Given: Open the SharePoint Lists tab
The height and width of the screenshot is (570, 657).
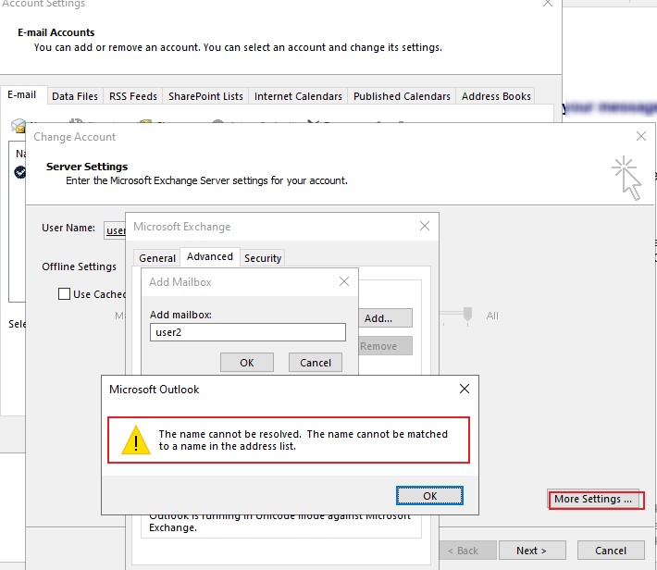Looking at the screenshot, I should click(205, 96).
